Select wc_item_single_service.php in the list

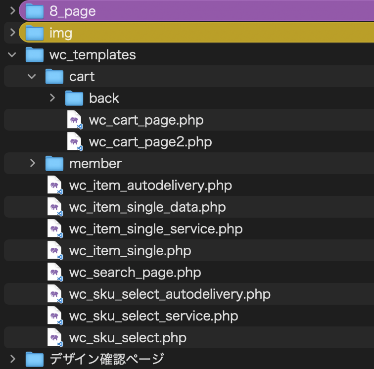point(156,229)
